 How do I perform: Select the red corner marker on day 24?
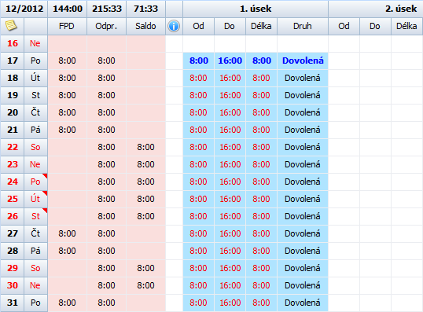click(x=45, y=176)
